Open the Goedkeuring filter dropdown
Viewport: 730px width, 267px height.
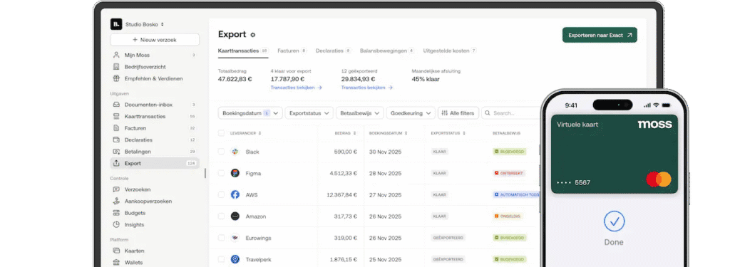(411, 113)
